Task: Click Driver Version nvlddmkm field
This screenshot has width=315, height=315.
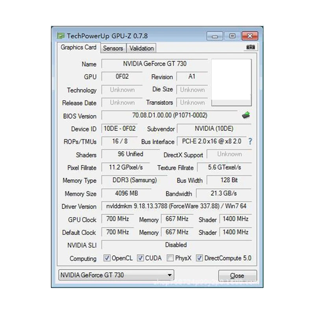Action: (x=176, y=206)
